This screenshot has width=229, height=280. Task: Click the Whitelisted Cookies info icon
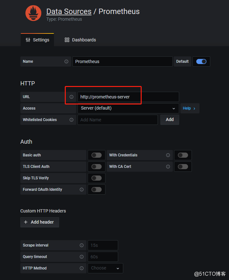71,120
